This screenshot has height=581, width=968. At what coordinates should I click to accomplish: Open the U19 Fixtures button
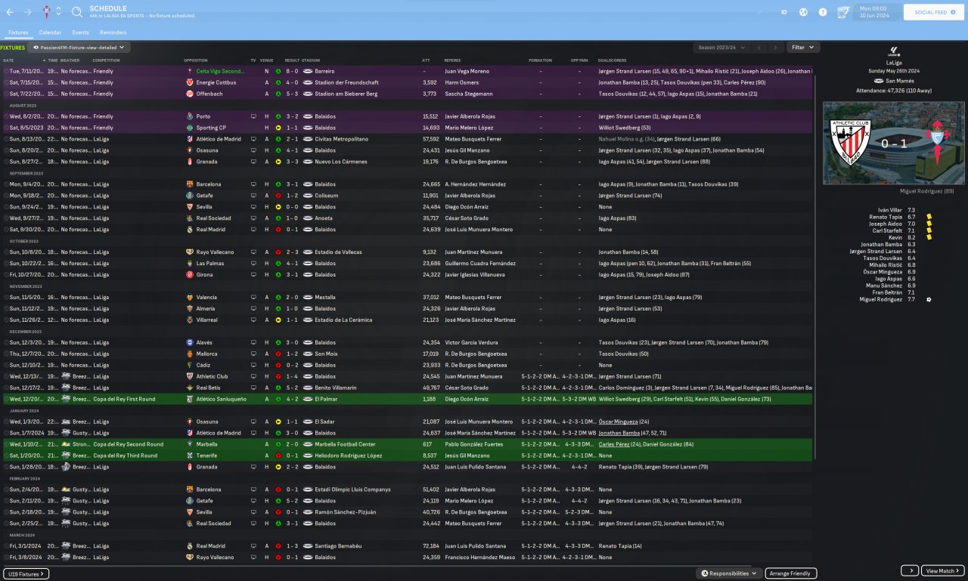pos(26,574)
